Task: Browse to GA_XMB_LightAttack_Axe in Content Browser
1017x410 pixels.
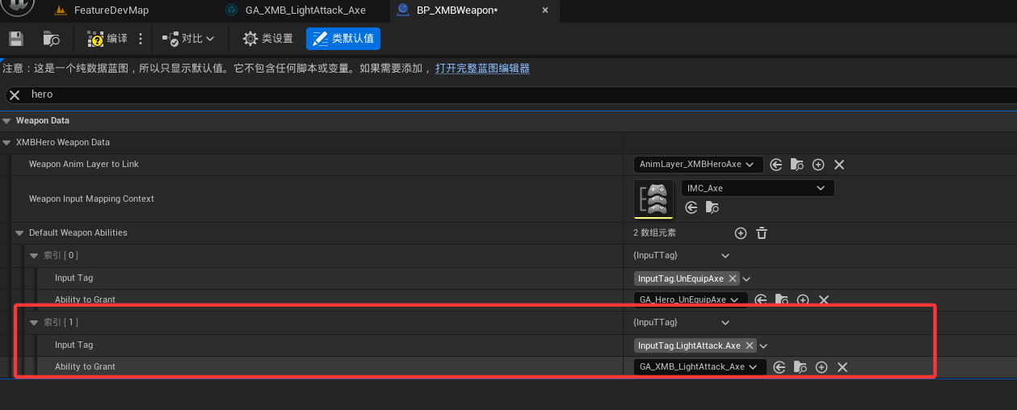Action: [801, 367]
